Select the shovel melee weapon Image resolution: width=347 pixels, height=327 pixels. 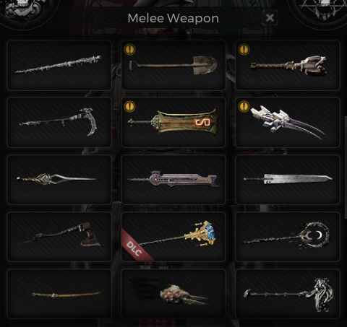coord(173,65)
